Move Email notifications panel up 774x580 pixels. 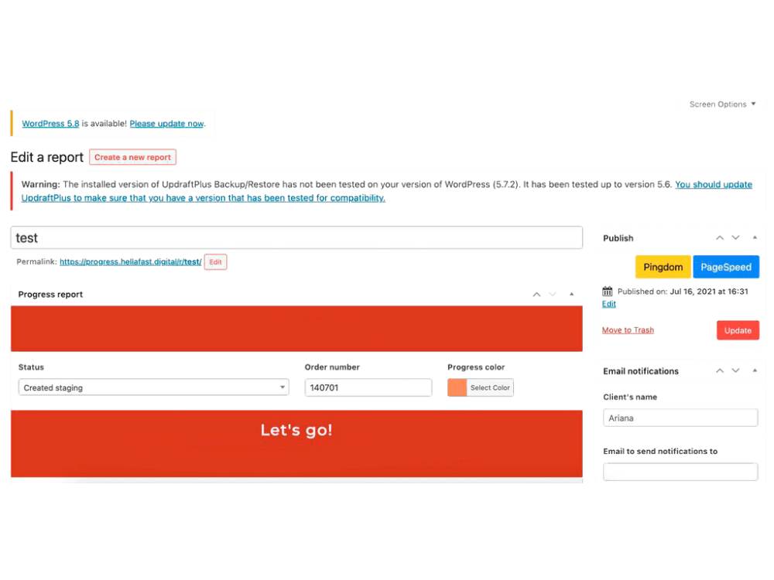[x=720, y=370]
